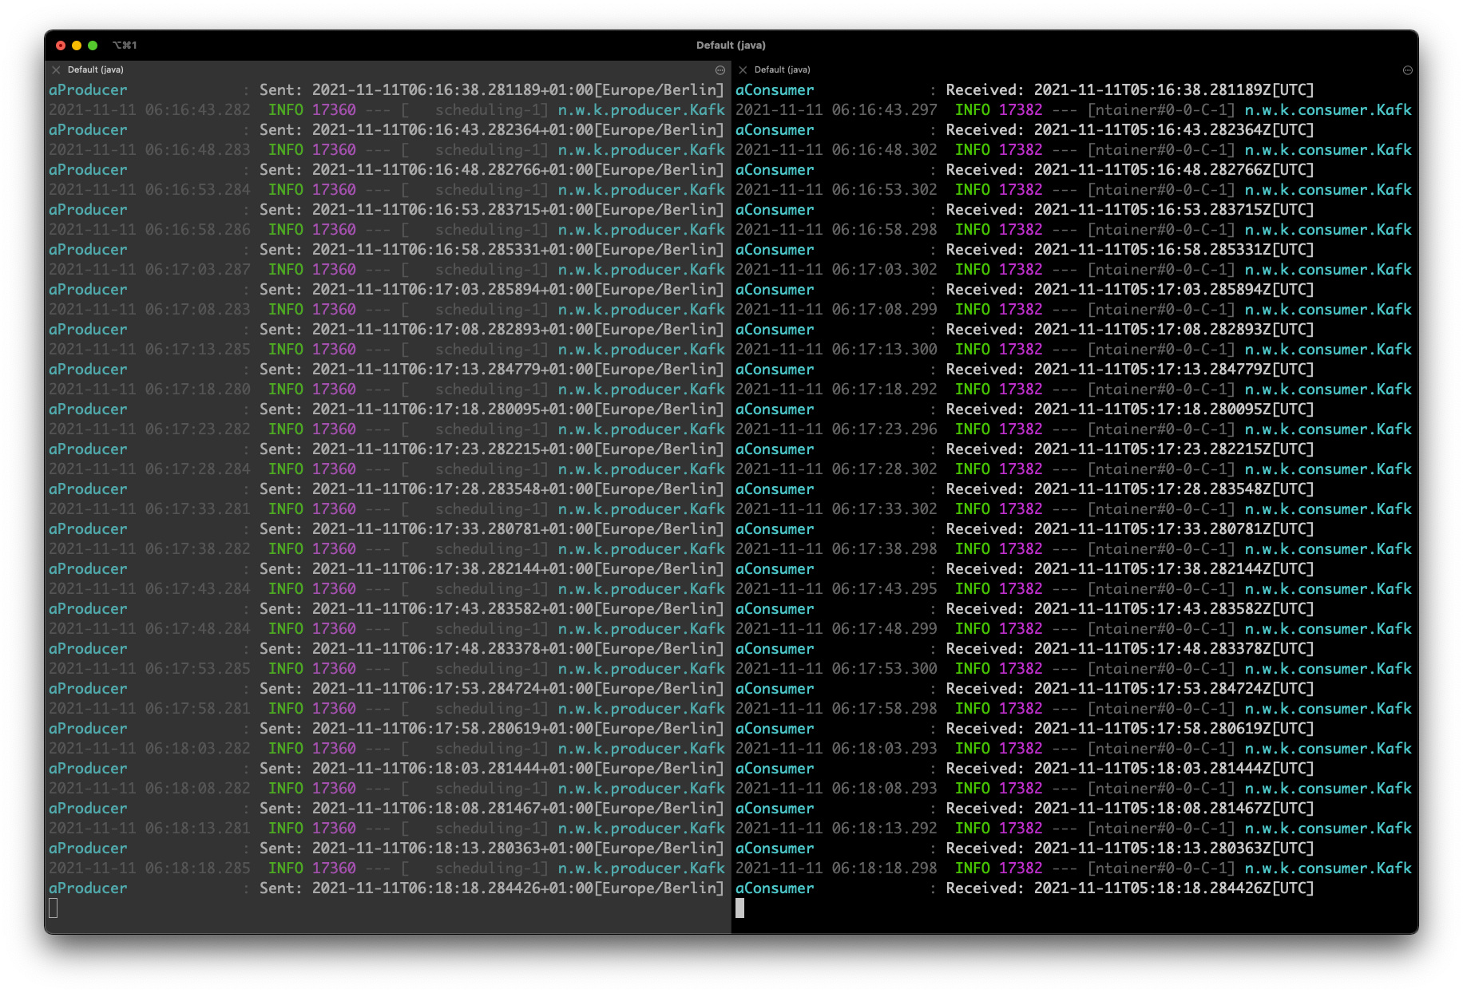
Task: Minimize the window with the yellow button
Action: click(x=77, y=45)
